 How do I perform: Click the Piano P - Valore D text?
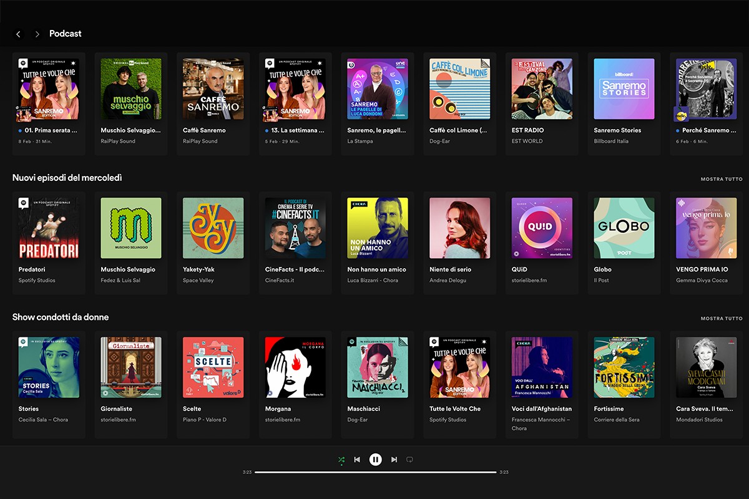(x=205, y=420)
